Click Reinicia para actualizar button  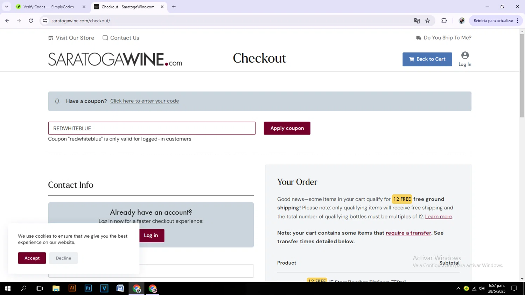click(x=493, y=21)
